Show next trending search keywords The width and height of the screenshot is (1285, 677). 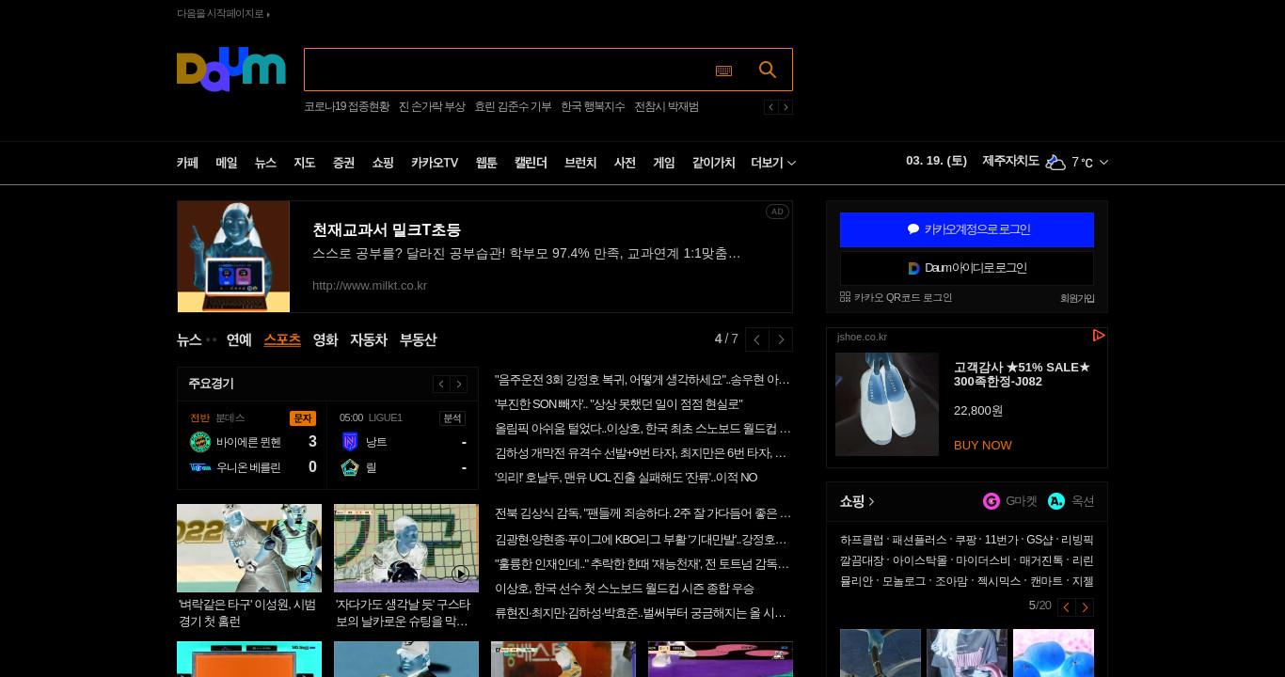pos(786,107)
